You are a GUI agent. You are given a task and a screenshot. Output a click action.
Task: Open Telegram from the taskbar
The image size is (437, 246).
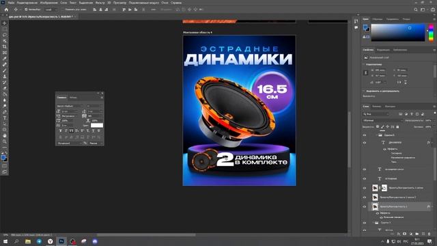39,241
